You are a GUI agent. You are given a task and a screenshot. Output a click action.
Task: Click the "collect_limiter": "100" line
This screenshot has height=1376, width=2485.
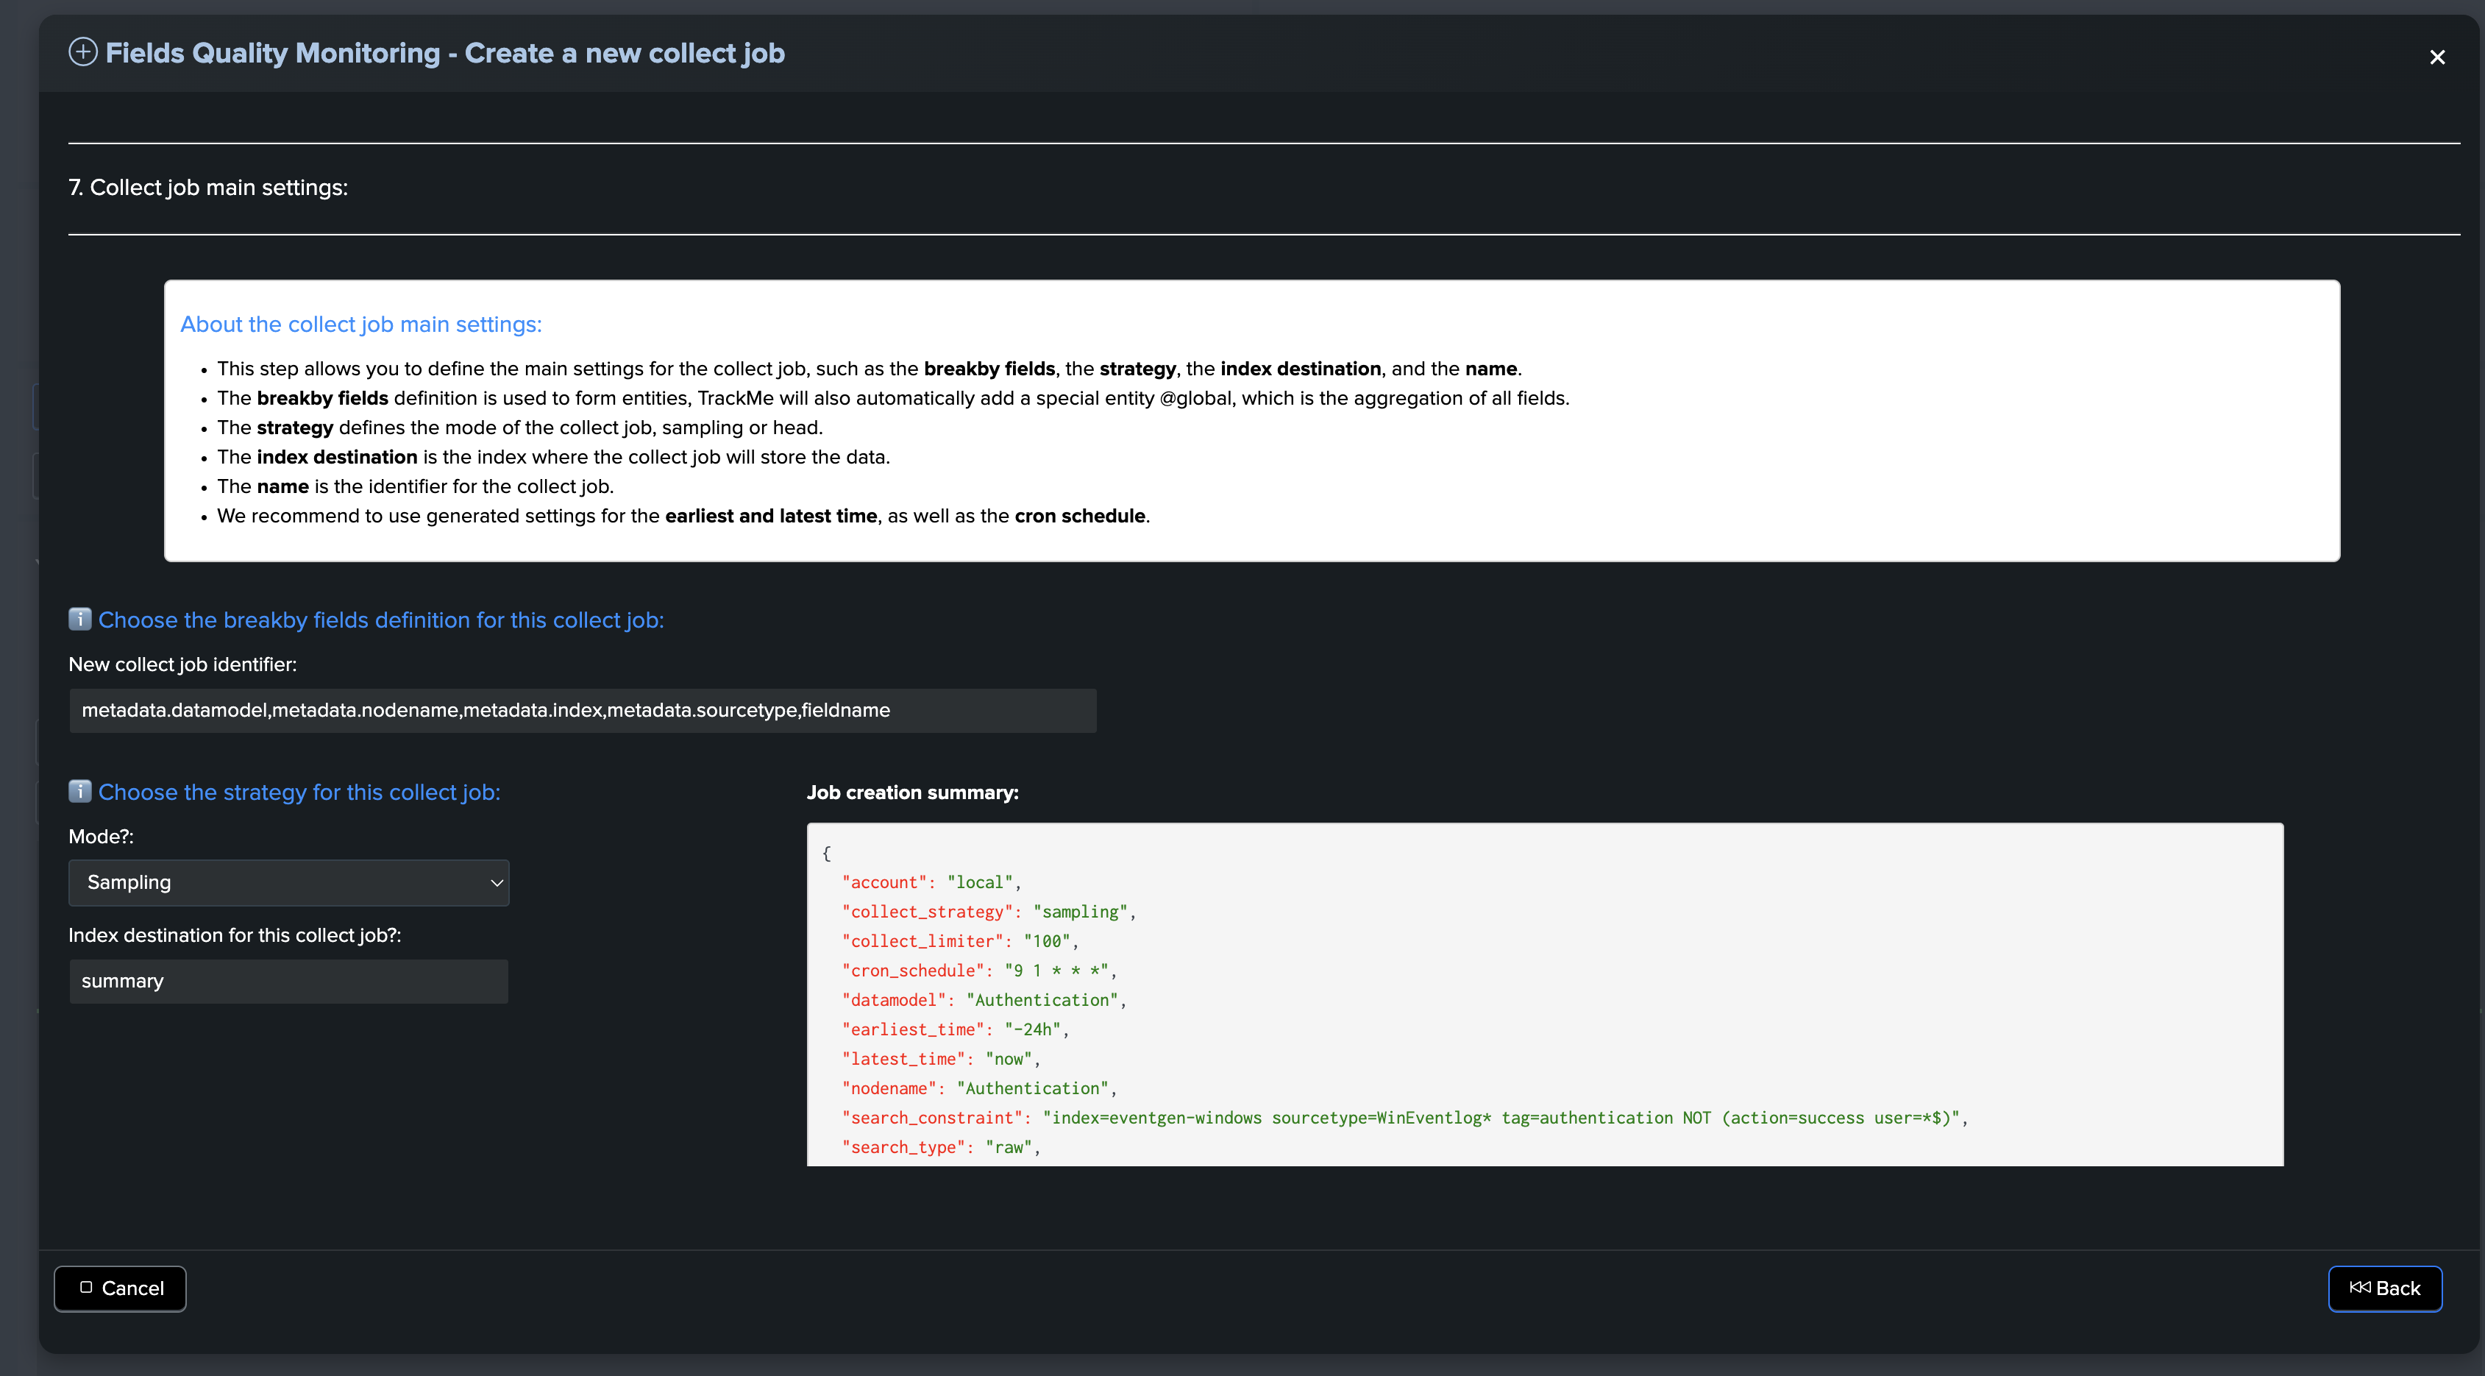[x=960, y=941]
